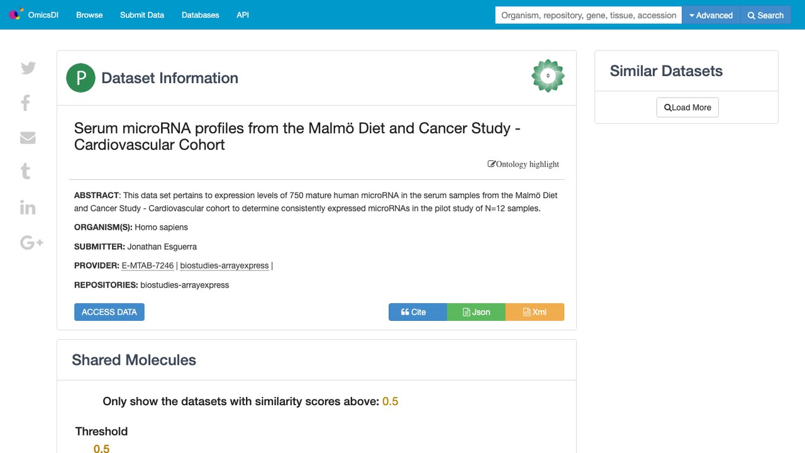Click the green P dataset type icon
The image size is (805, 453).
[80, 78]
